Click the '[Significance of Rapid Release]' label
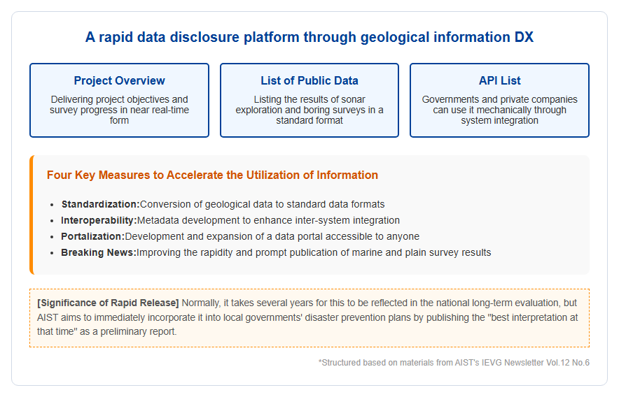The image size is (619, 397). click(108, 303)
